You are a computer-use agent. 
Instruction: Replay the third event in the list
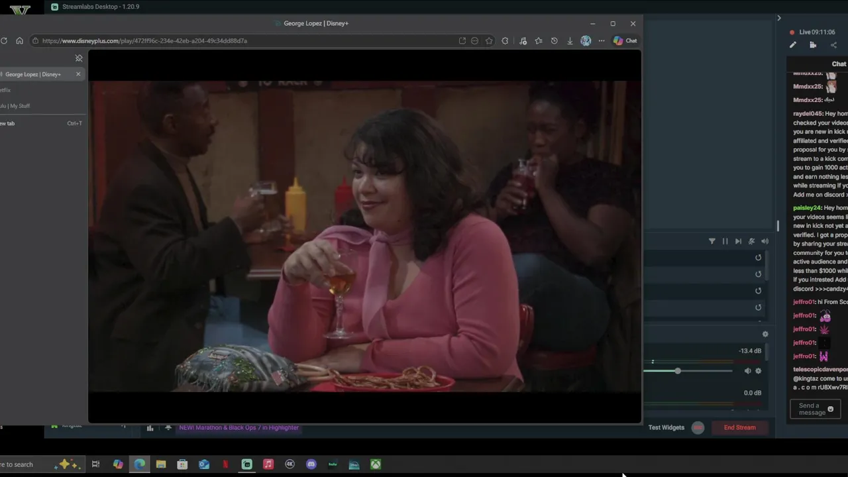click(759, 291)
